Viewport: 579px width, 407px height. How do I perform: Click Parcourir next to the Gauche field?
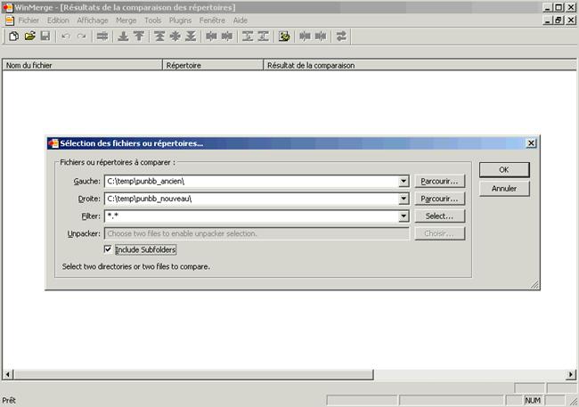point(440,182)
